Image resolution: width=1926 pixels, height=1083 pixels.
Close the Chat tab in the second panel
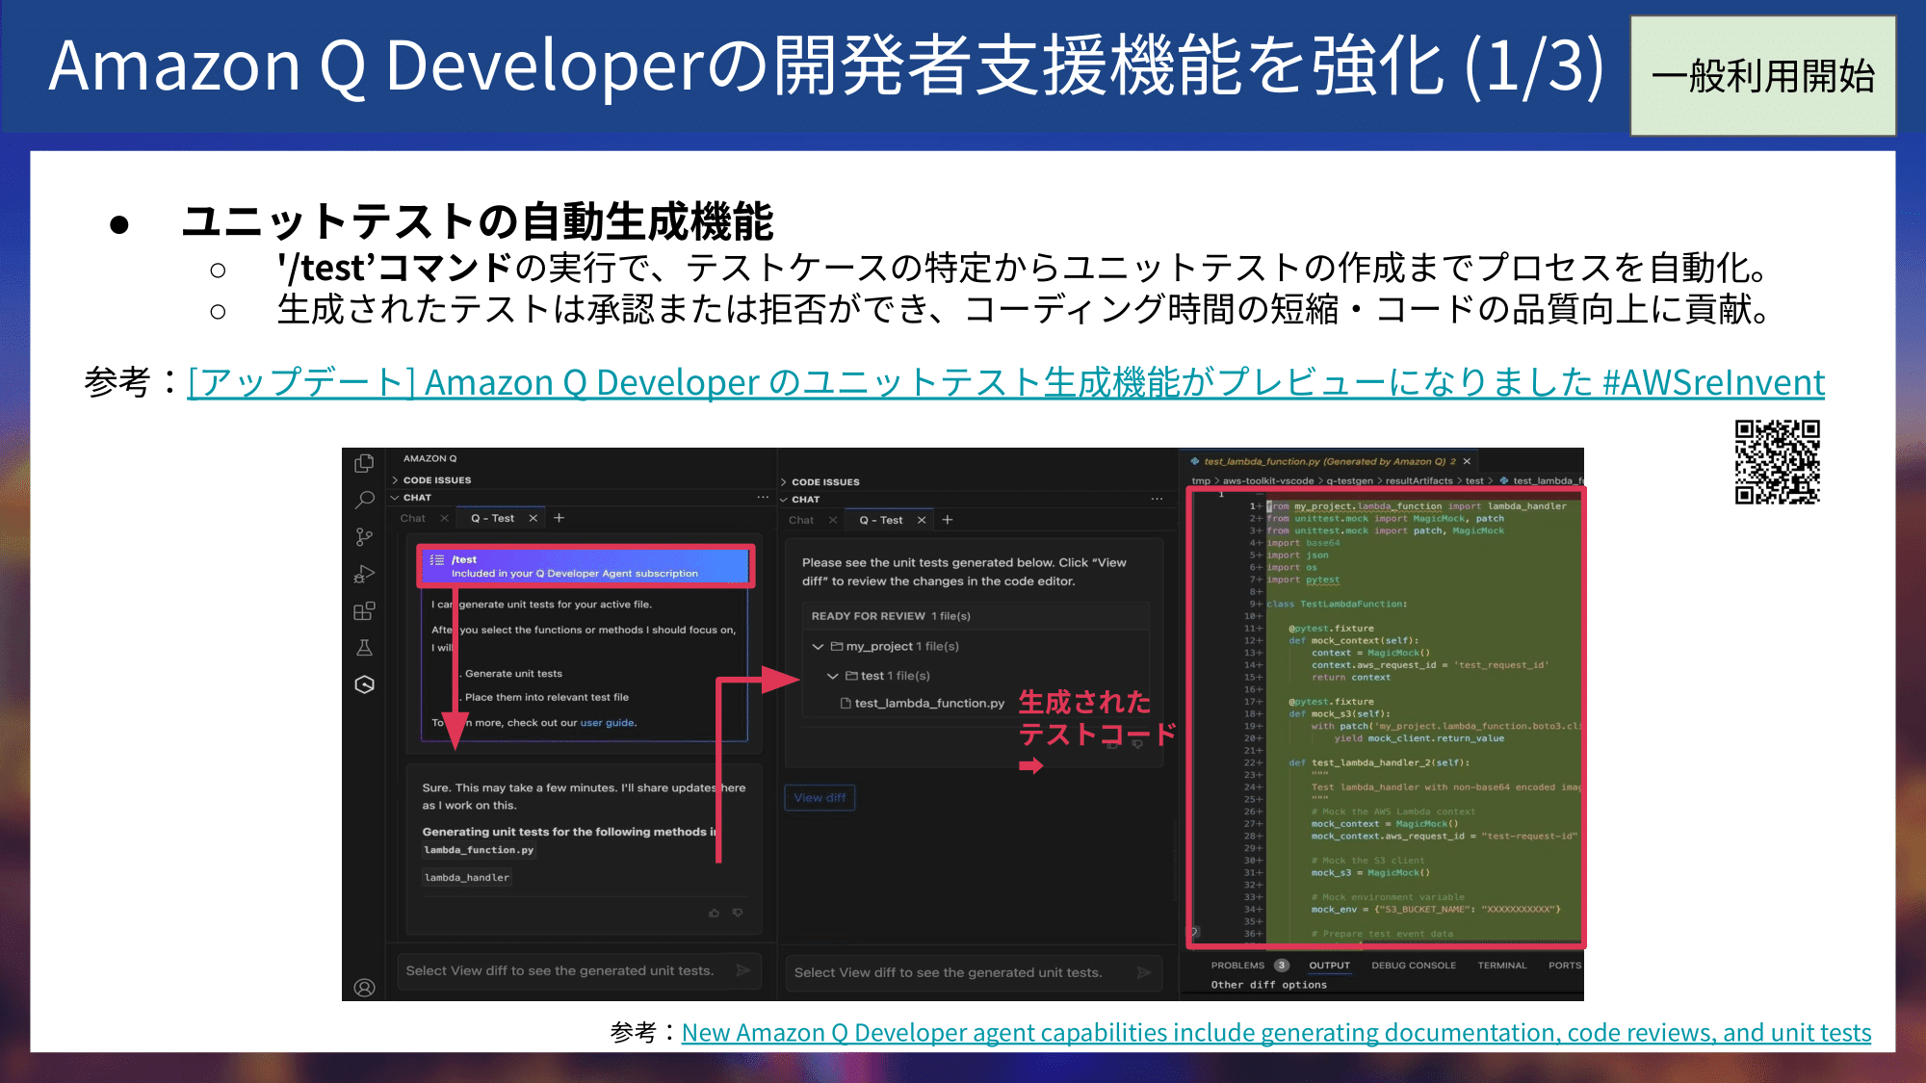(x=833, y=520)
